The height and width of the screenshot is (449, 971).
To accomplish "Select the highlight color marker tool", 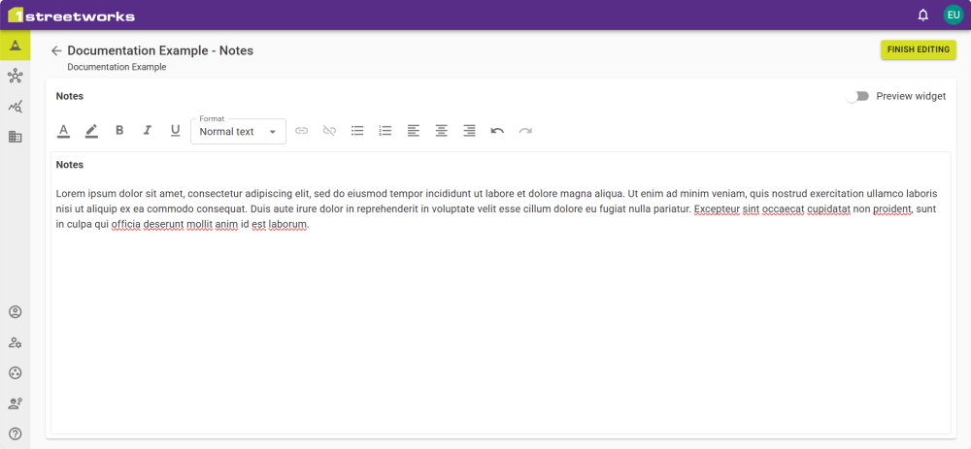I will [91, 131].
